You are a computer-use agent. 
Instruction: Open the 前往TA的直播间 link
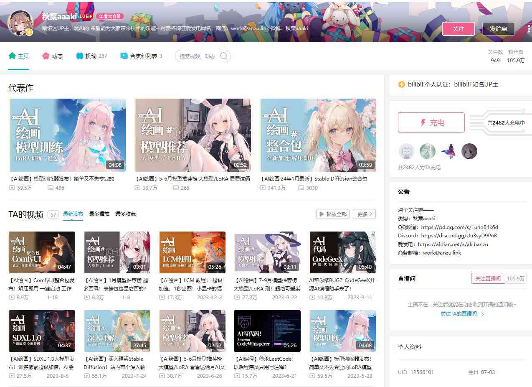click(462, 314)
